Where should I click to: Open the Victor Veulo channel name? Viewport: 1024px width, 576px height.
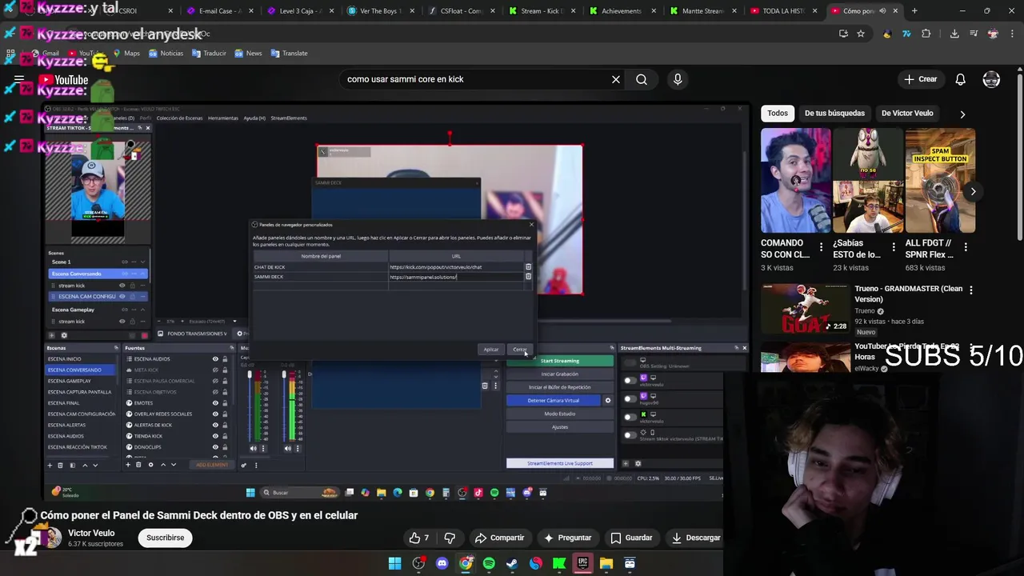click(x=91, y=533)
